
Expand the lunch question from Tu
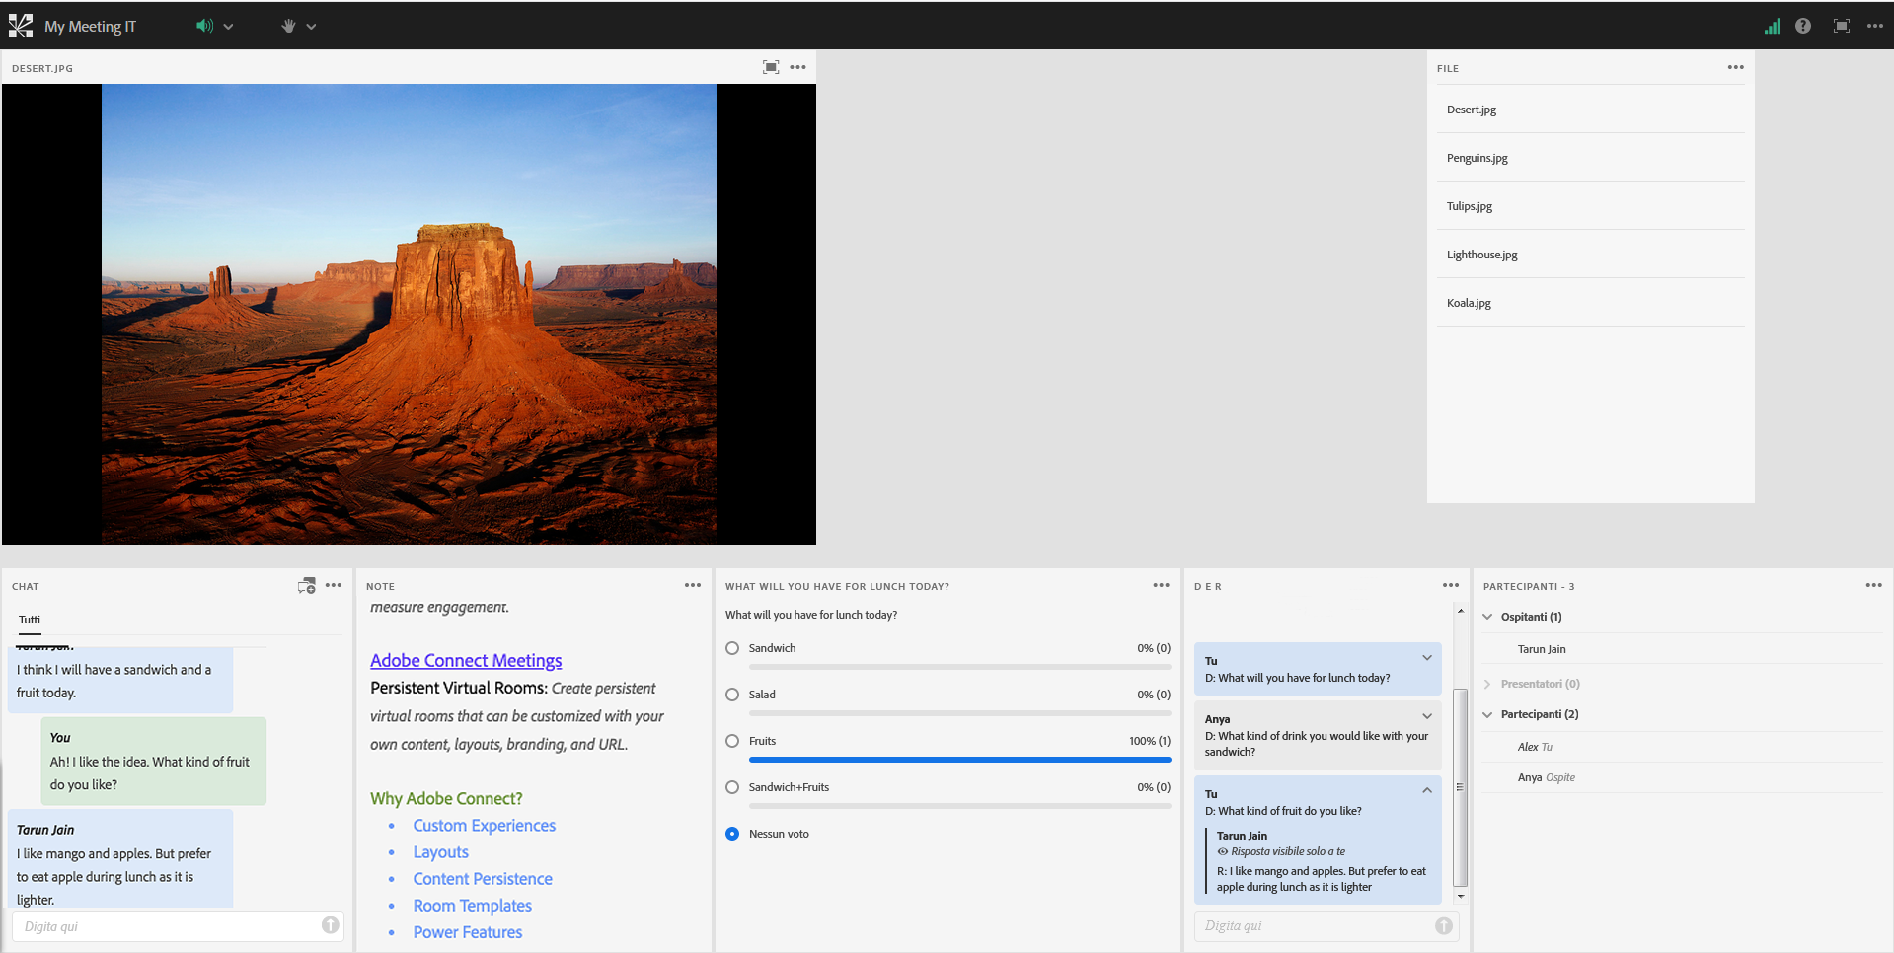pyautogui.click(x=1427, y=658)
